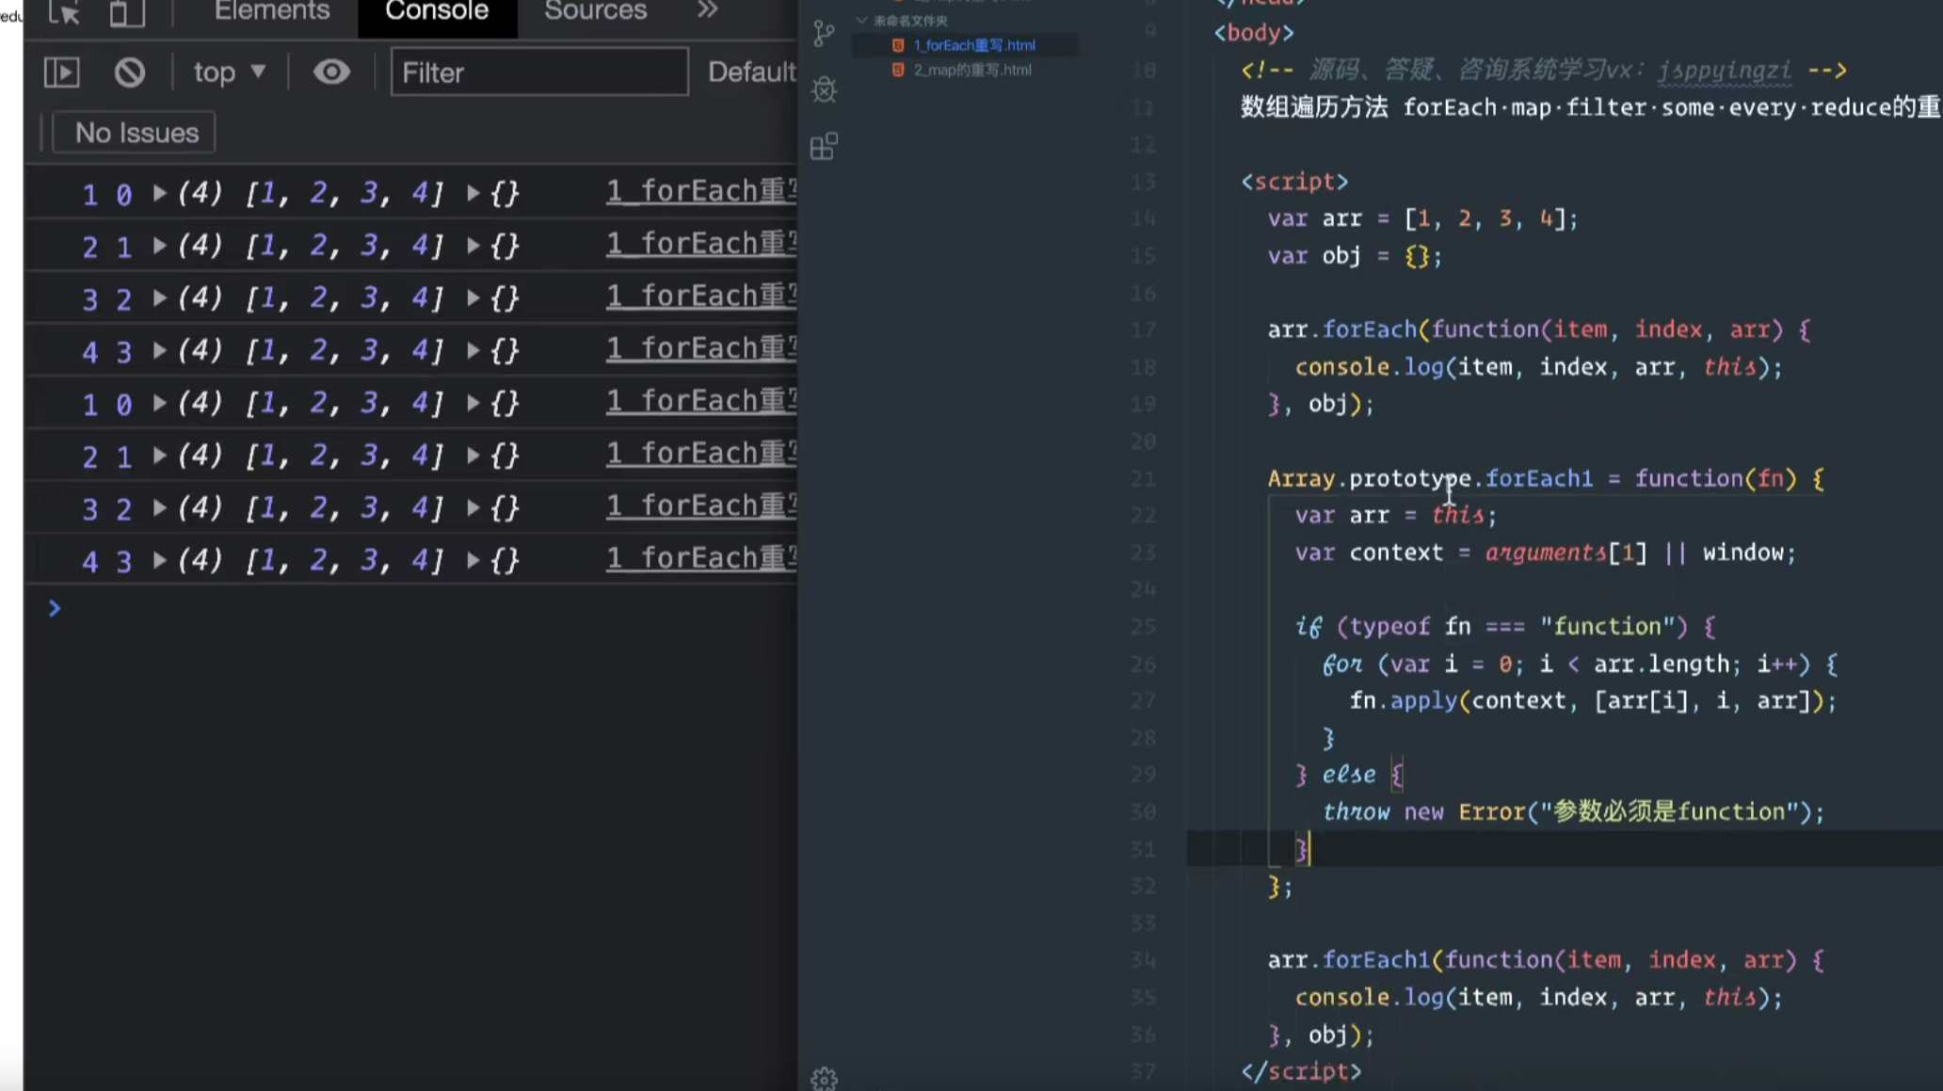1943x1091 pixels.
Task: Click the inspect element picker icon
Action: [x=63, y=12]
